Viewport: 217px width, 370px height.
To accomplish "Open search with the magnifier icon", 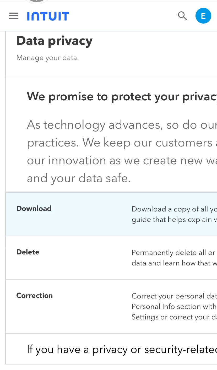I will [x=182, y=16].
